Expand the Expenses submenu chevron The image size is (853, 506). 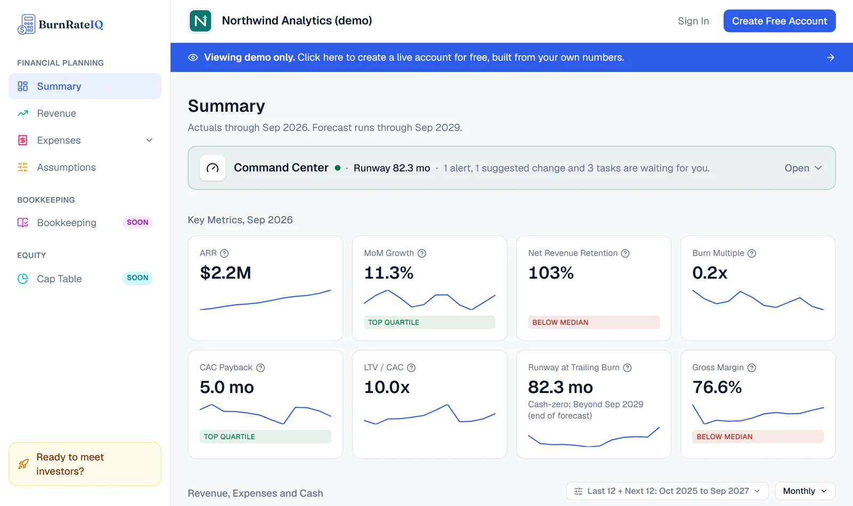click(x=149, y=141)
